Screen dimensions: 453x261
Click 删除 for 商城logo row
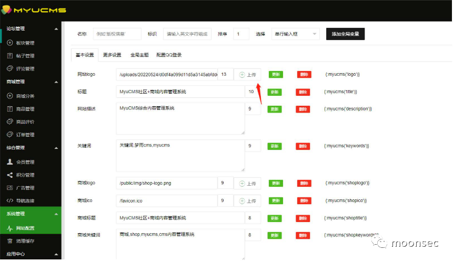pyautogui.click(x=304, y=183)
